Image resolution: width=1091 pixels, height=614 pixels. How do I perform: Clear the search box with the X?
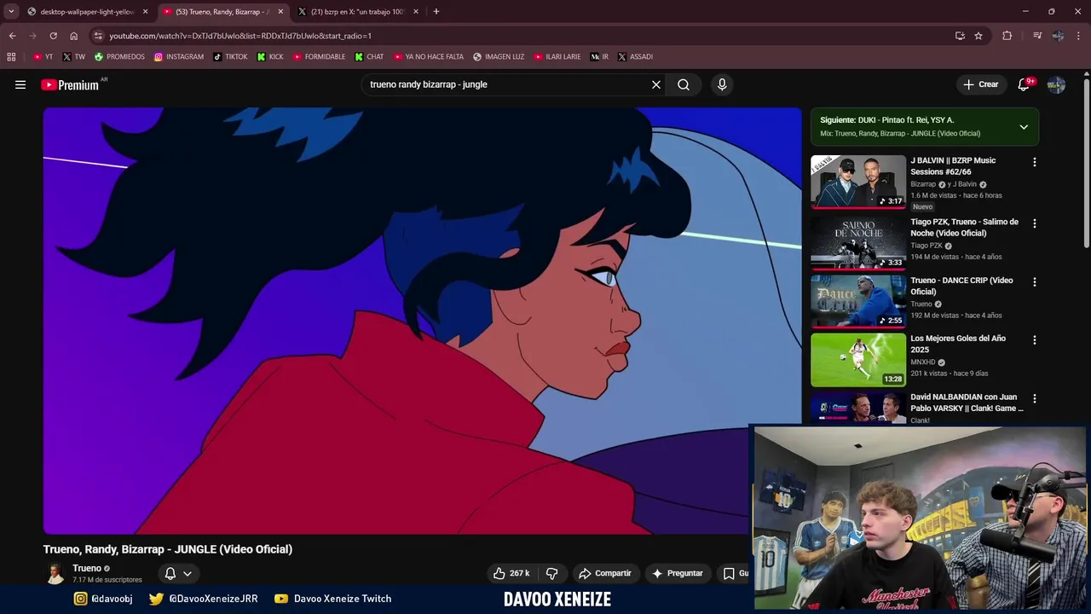656,84
